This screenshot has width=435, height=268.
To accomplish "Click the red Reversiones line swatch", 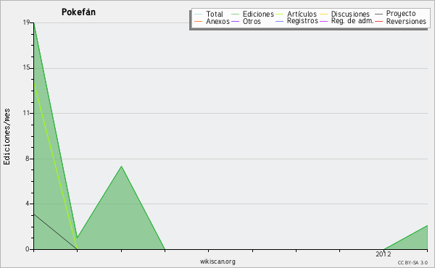I will [x=379, y=21].
